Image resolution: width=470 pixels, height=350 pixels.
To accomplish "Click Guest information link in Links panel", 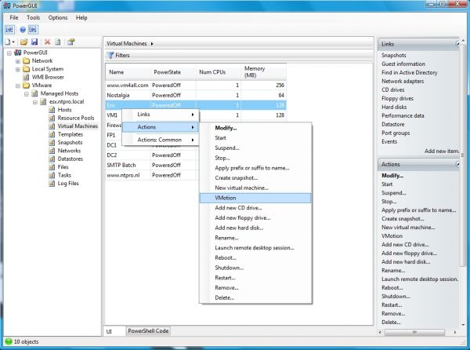I will pyautogui.click(x=403, y=64).
